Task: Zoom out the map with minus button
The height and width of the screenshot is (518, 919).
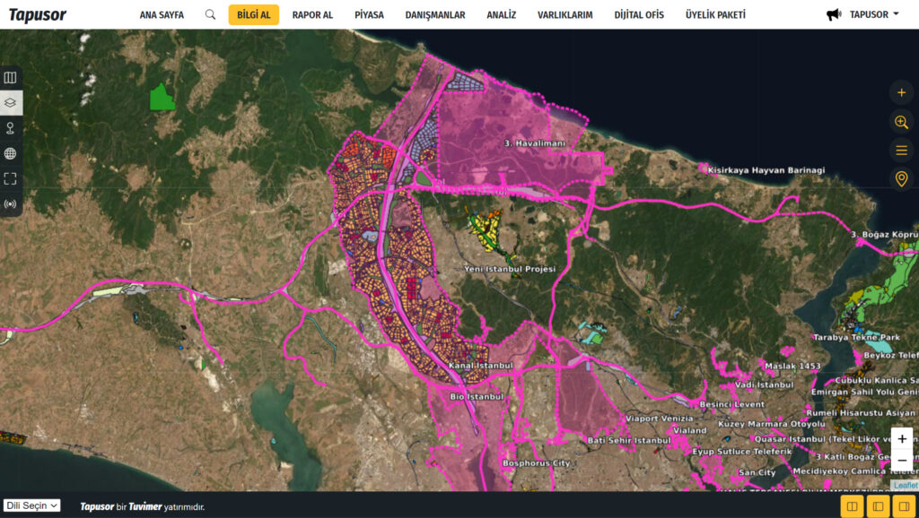Action: (x=901, y=460)
